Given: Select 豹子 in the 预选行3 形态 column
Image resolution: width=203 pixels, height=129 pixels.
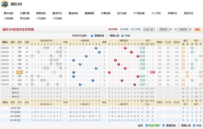Looking at the screenshot, I should (153, 97).
